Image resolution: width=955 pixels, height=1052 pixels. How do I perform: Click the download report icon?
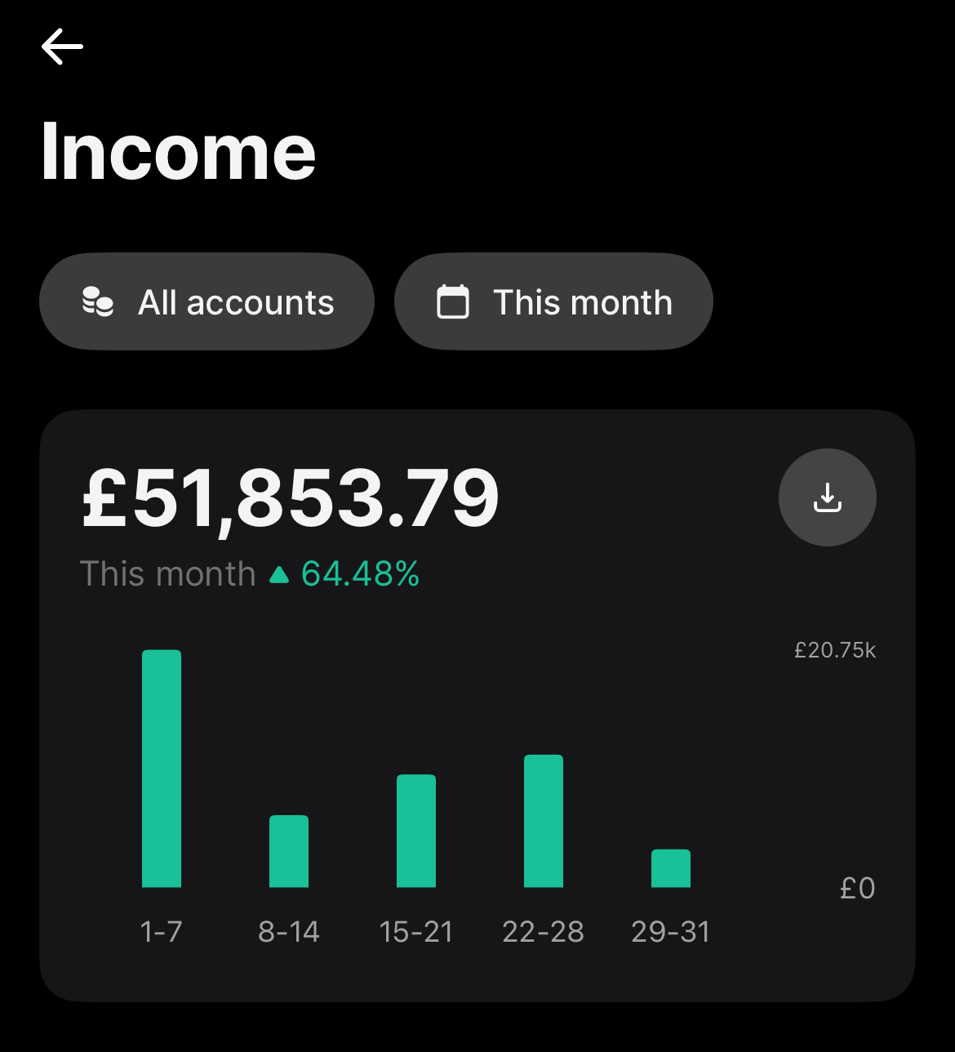827,497
